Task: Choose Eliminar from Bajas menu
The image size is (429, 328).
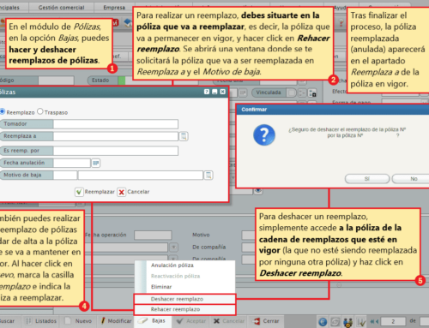Action: click(161, 287)
